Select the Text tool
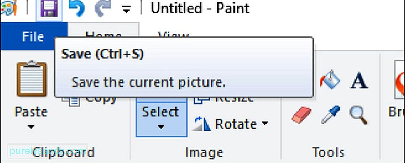This screenshot has height=163, width=405. pos(359,80)
